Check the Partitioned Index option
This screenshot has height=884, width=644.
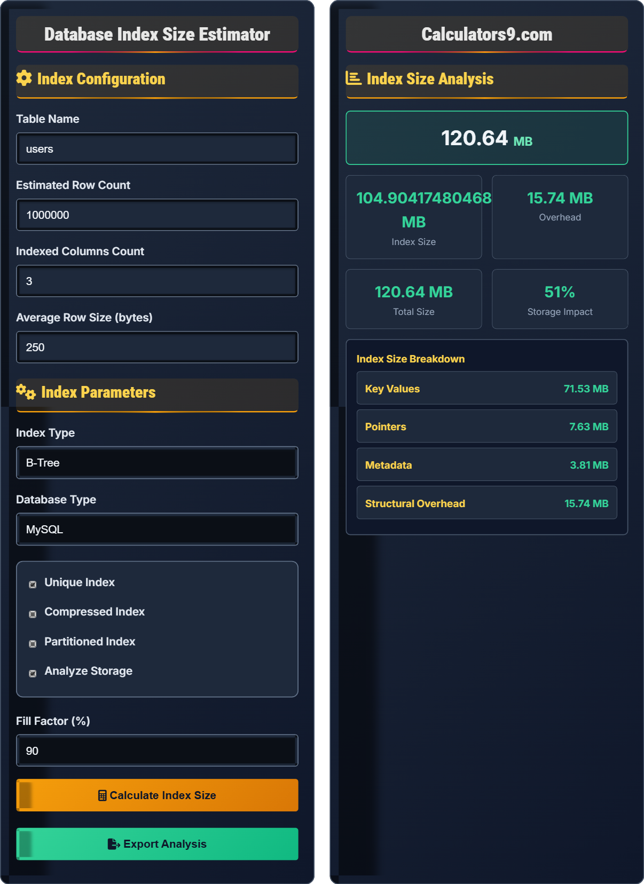click(x=33, y=644)
